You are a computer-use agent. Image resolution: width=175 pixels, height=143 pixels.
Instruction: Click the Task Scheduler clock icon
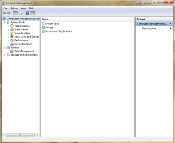12,26
